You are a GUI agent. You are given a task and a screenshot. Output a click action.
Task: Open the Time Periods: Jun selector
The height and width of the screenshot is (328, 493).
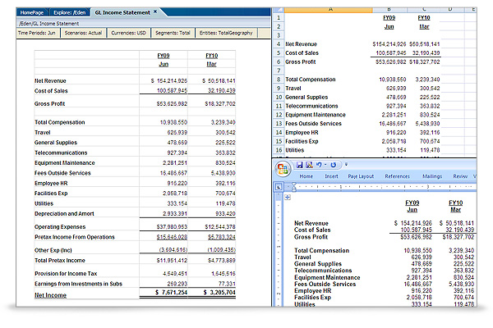[x=38, y=34]
